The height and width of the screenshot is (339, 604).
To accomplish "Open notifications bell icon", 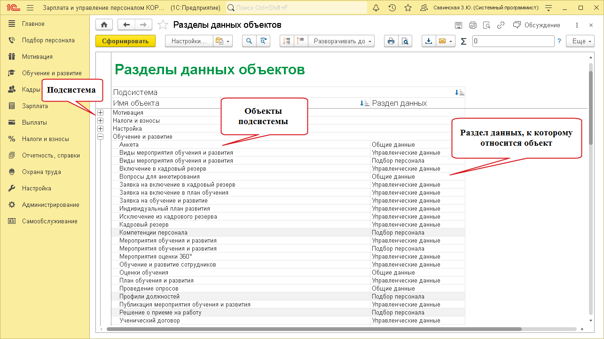I will coord(376,8).
